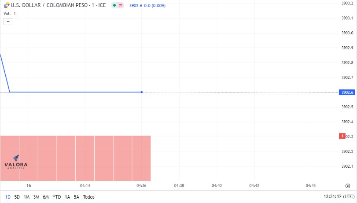Click the USD/COP flag symbol icon
Screen dimensions: 357x203
coord(7,5)
